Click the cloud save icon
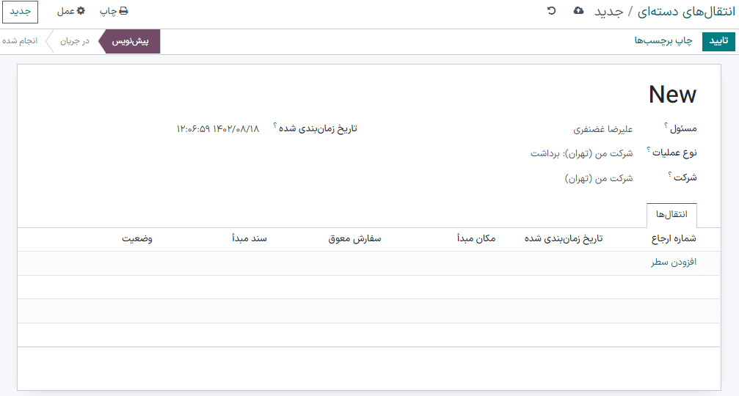 click(x=578, y=11)
